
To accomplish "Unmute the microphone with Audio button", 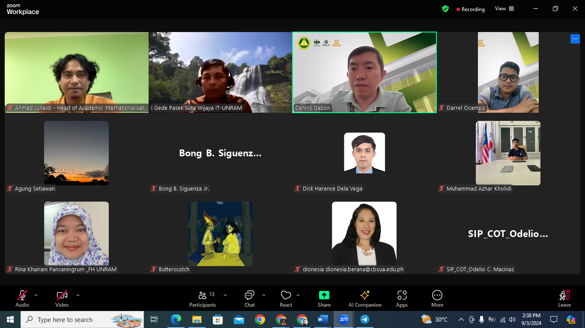I will pyautogui.click(x=22, y=299).
